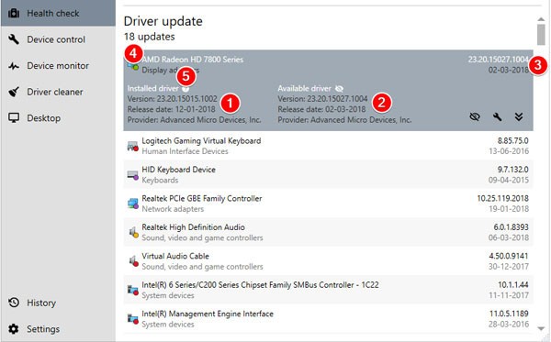This screenshot has height=342, width=551.
Task: Click the Driver cleaner broom icon
Action: 14,92
